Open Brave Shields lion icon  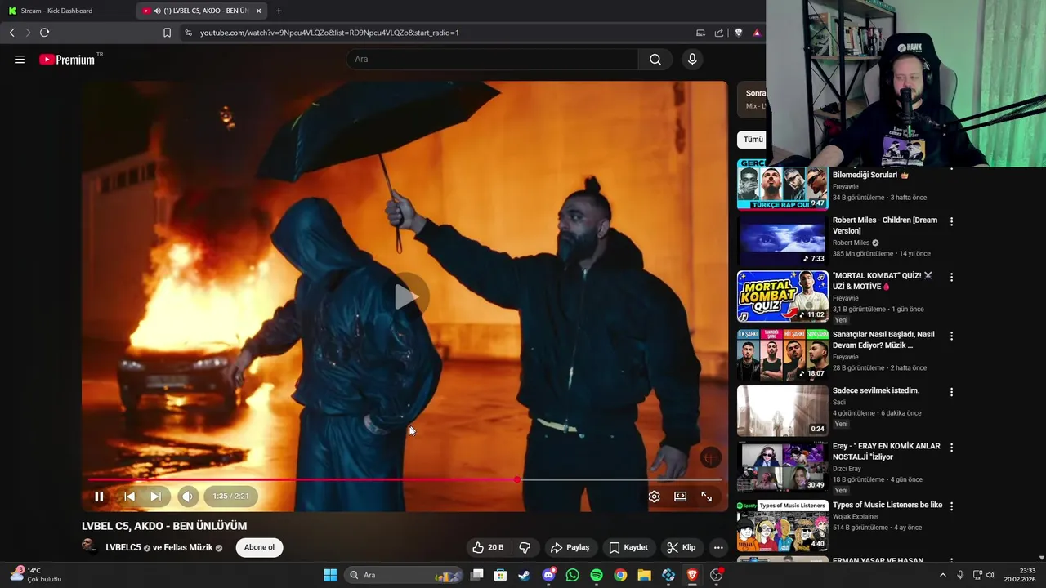739,33
